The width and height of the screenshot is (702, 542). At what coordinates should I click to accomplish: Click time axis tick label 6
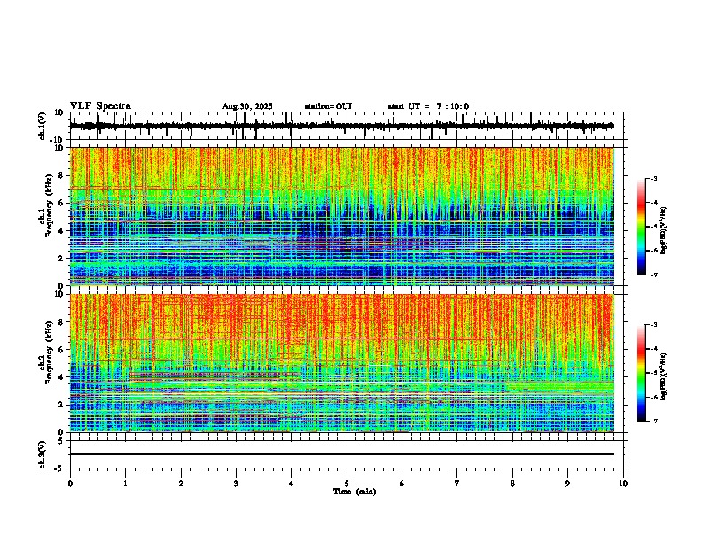402,484
